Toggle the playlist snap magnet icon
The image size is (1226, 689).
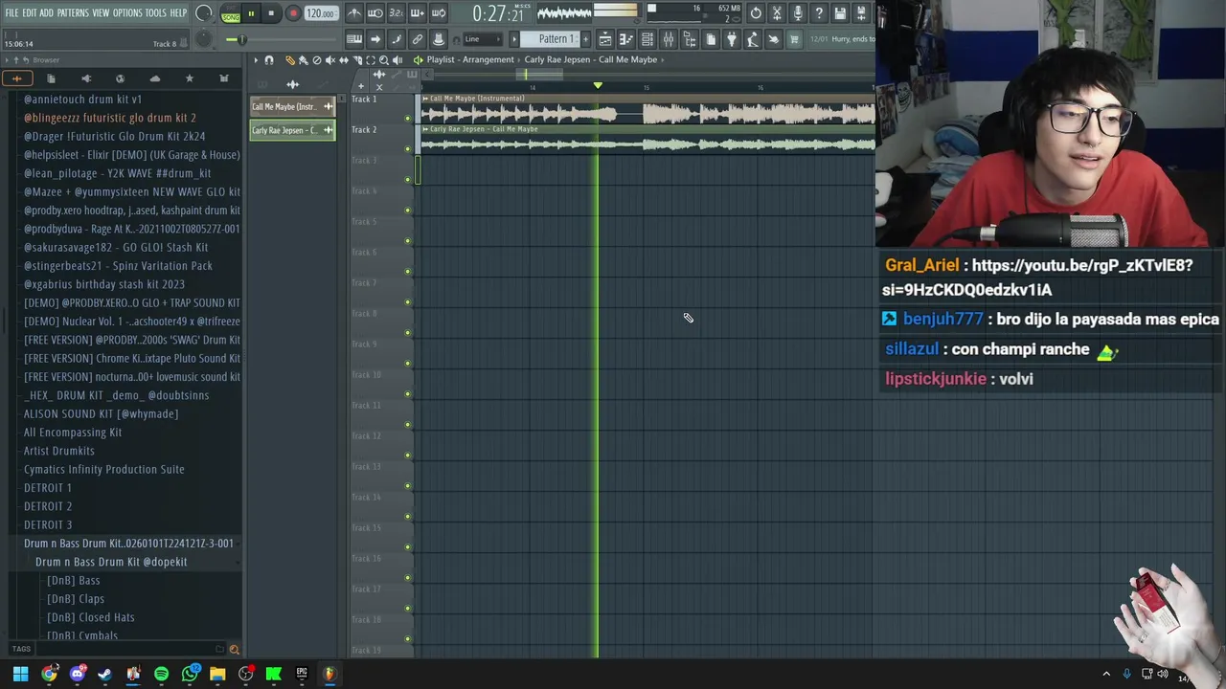click(x=269, y=60)
